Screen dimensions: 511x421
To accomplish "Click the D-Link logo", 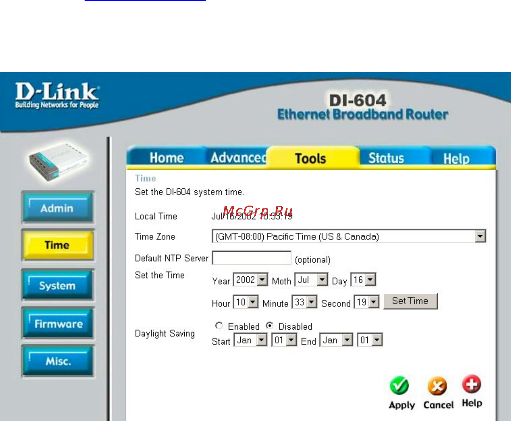I will tap(57, 95).
